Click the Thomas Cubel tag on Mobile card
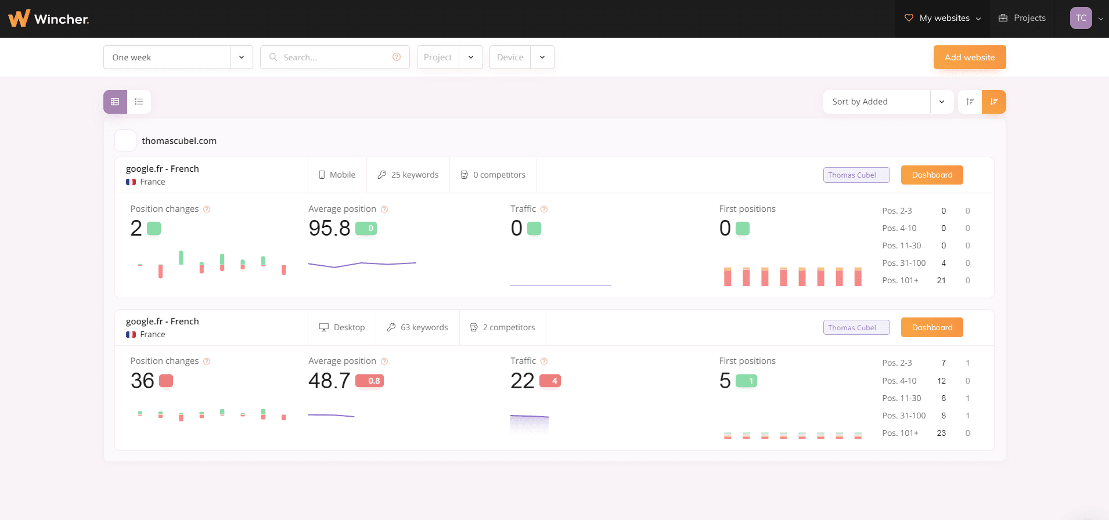Image resolution: width=1109 pixels, height=520 pixels. [x=856, y=175]
